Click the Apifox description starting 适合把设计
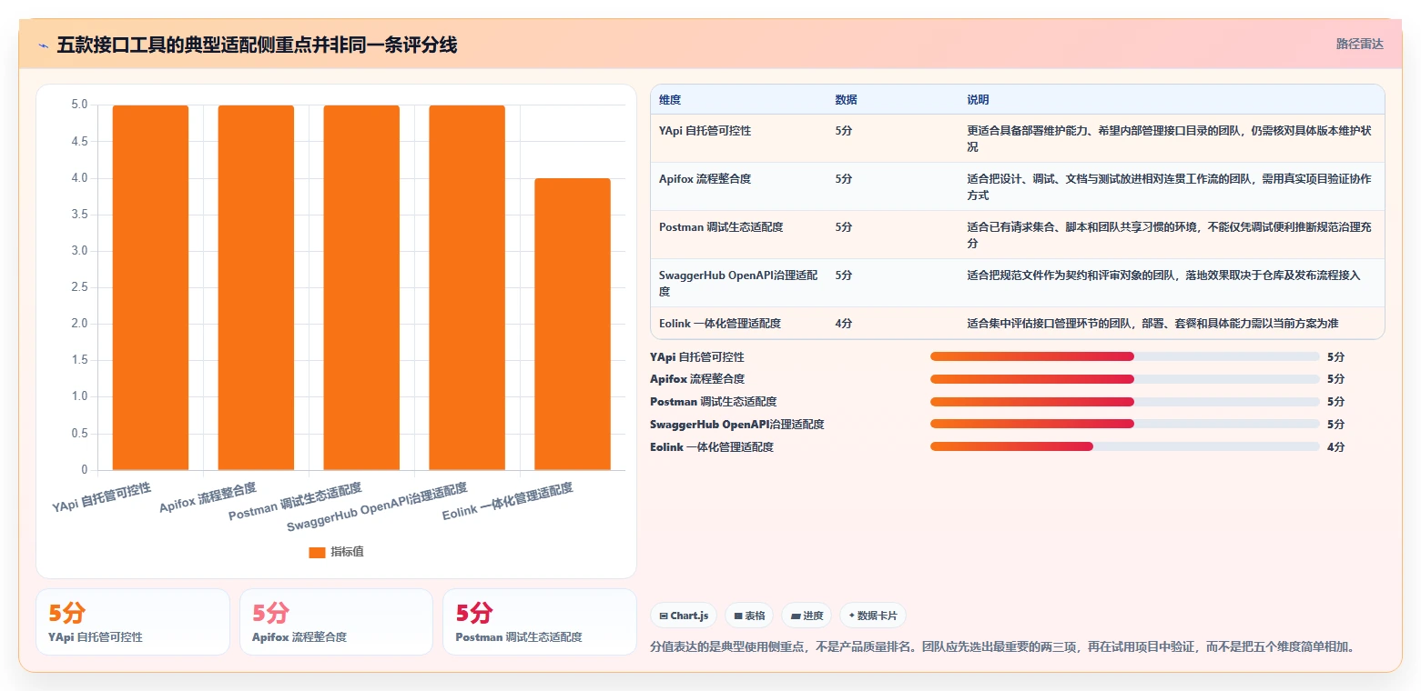 tap(1169, 186)
